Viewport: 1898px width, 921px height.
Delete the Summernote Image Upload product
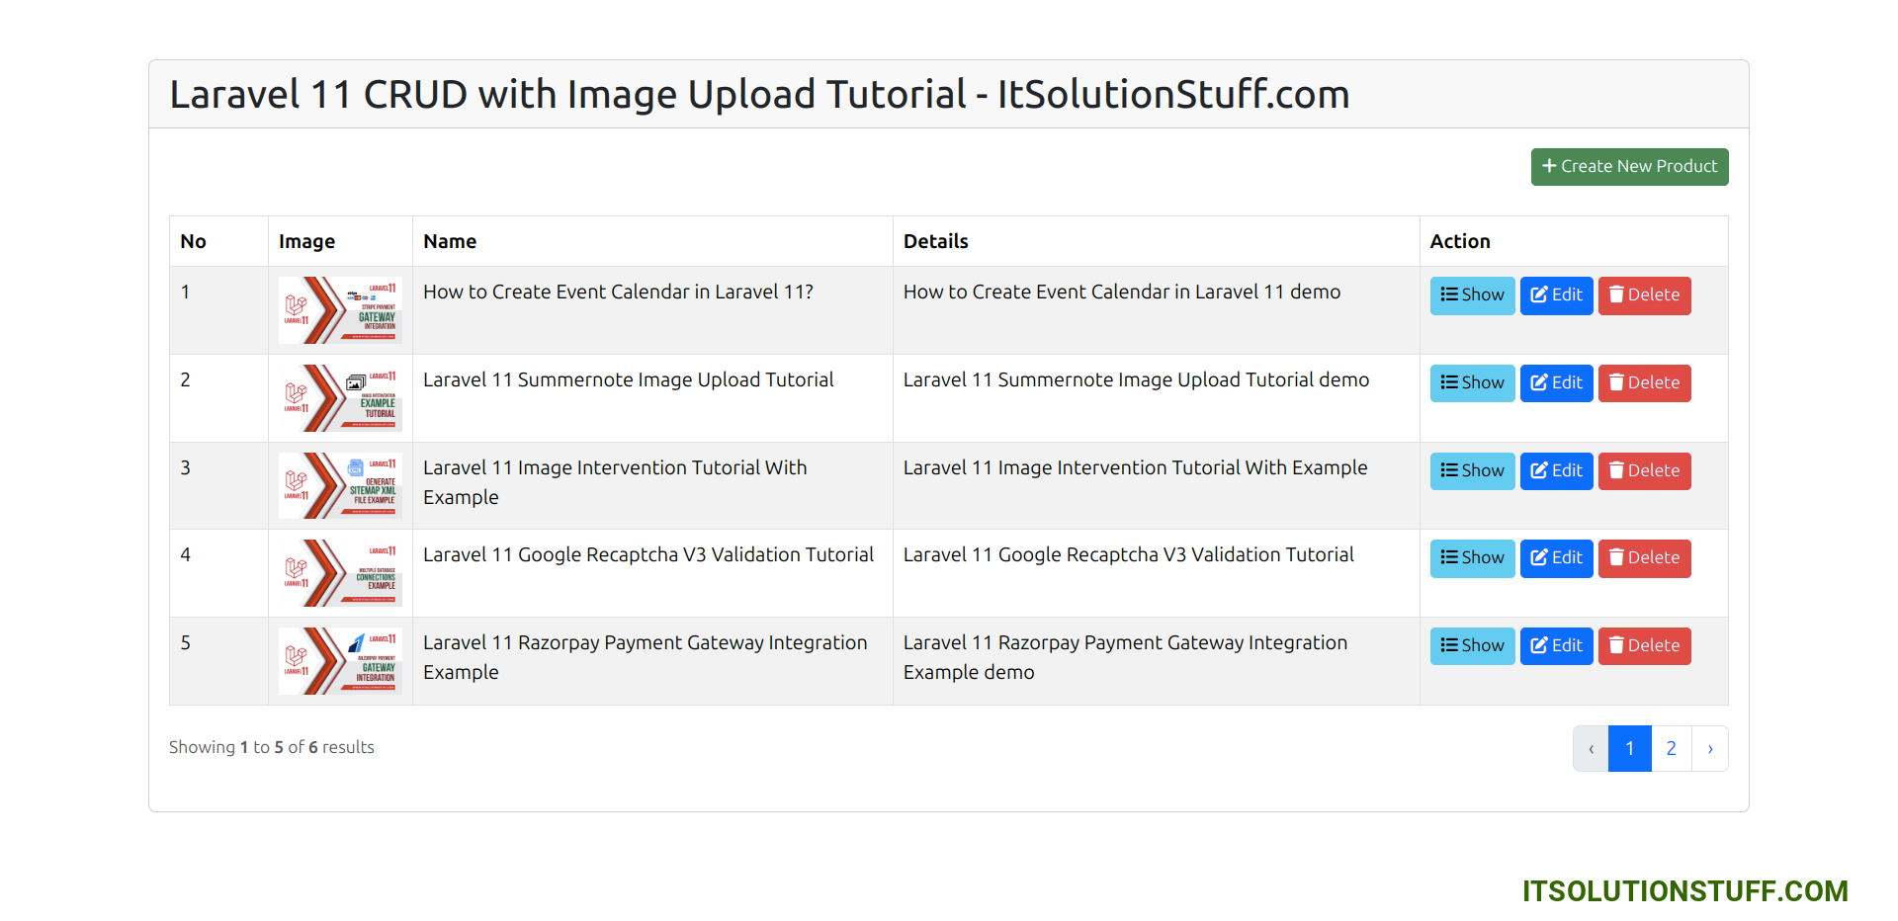coord(1644,383)
